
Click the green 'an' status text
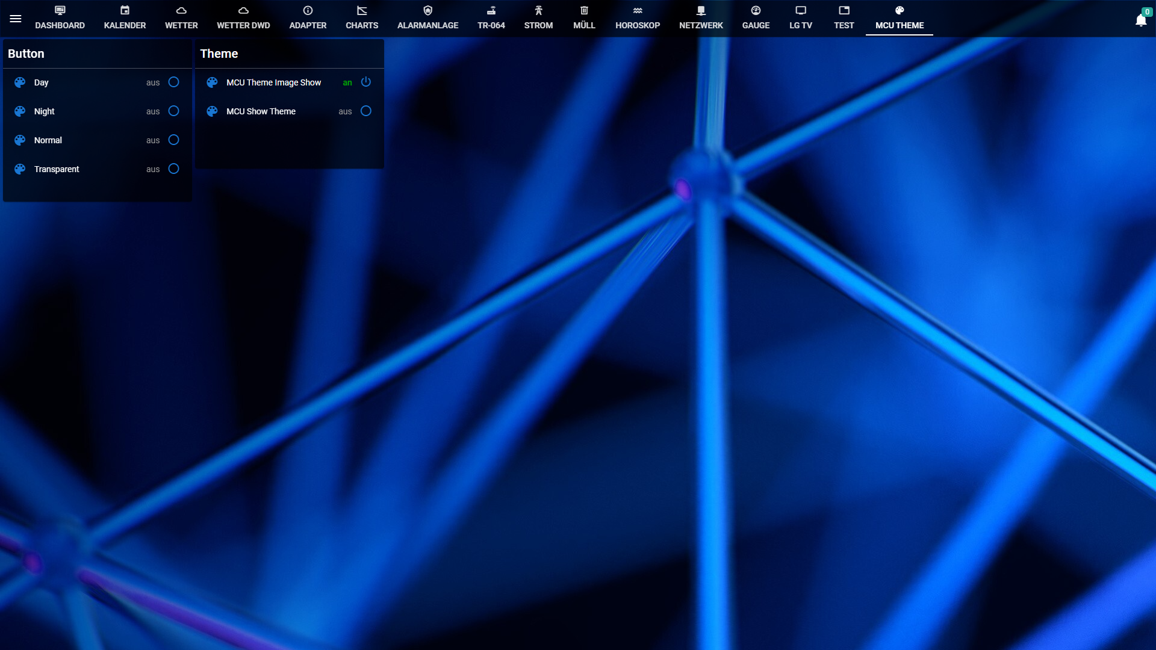click(x=347, y=82)
